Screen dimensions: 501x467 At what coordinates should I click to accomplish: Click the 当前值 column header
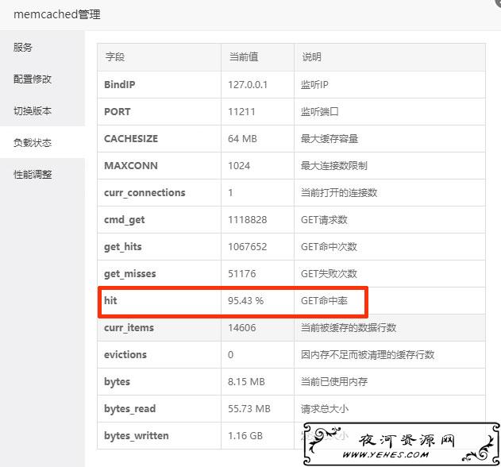click(x=244, y=57)
